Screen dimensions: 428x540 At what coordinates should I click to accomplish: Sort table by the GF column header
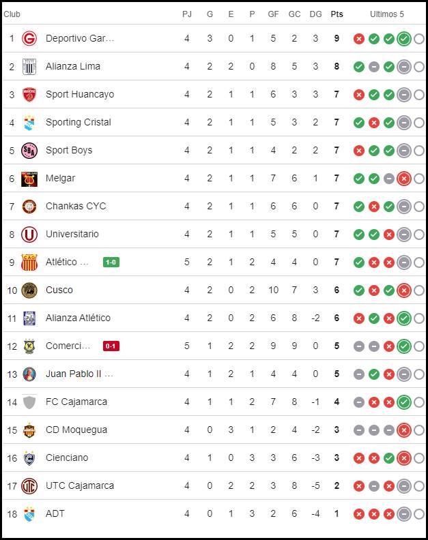(273, 14)
